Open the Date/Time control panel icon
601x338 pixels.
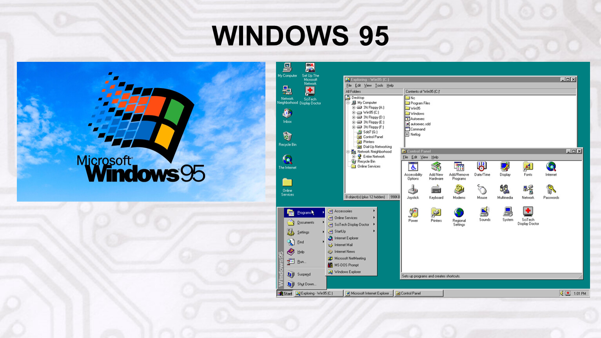coord(482,167)
